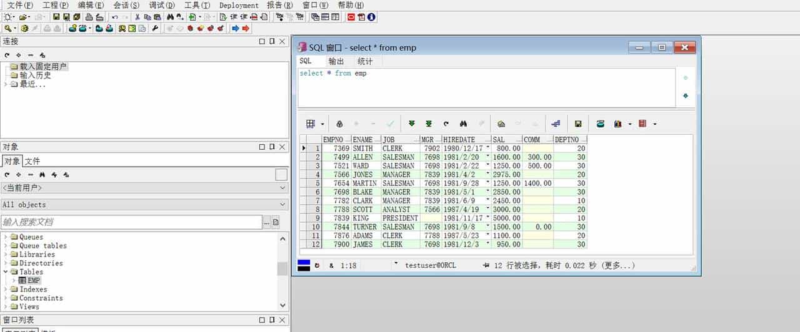Screen dimensions: 800x332
Task: Click the red right arrow toolbar icon
Action: tap(246, 28)
